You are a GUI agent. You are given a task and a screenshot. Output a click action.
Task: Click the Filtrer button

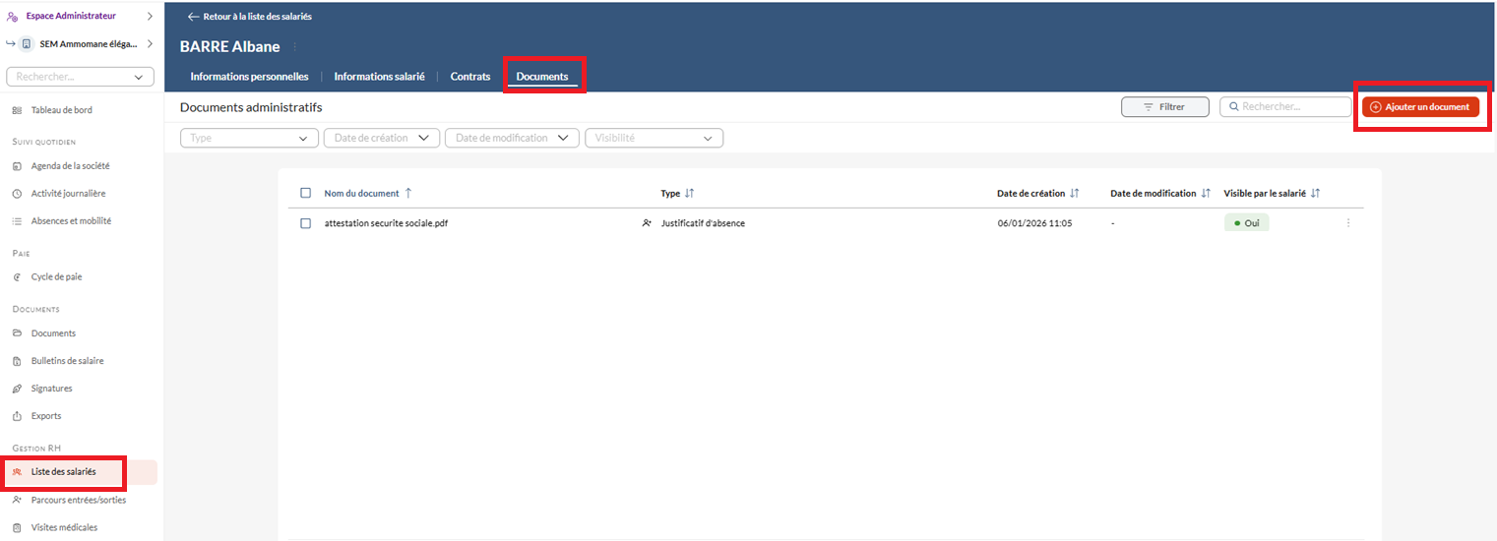(1164, 107)
